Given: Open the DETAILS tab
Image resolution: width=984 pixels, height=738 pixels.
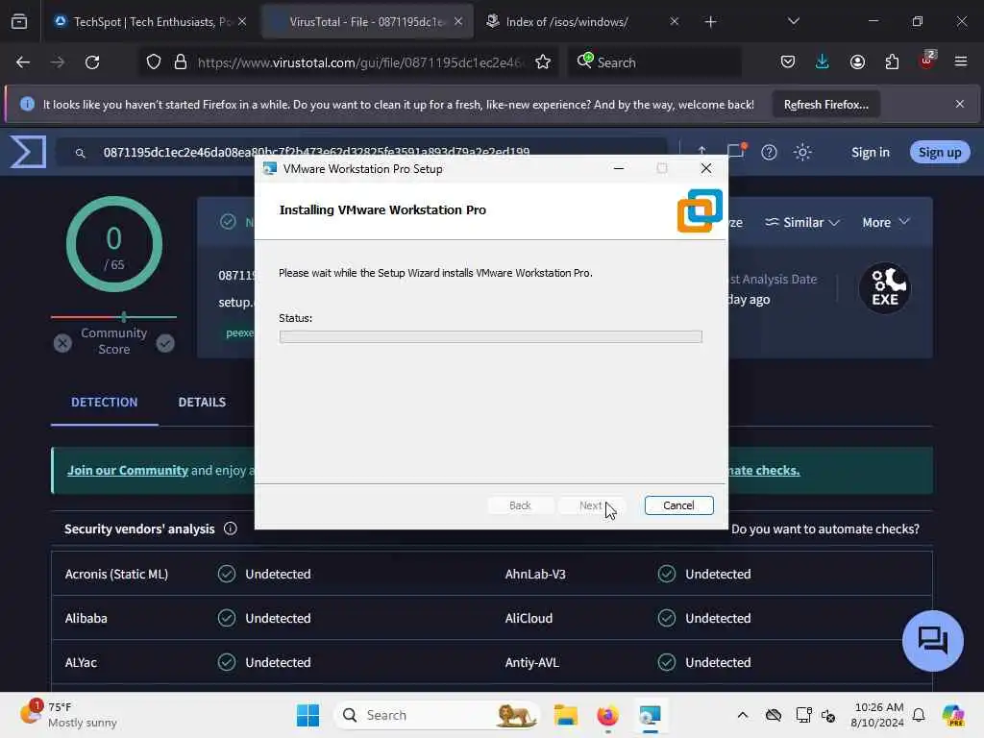Looking at the screenshot, I should [202, 403].
